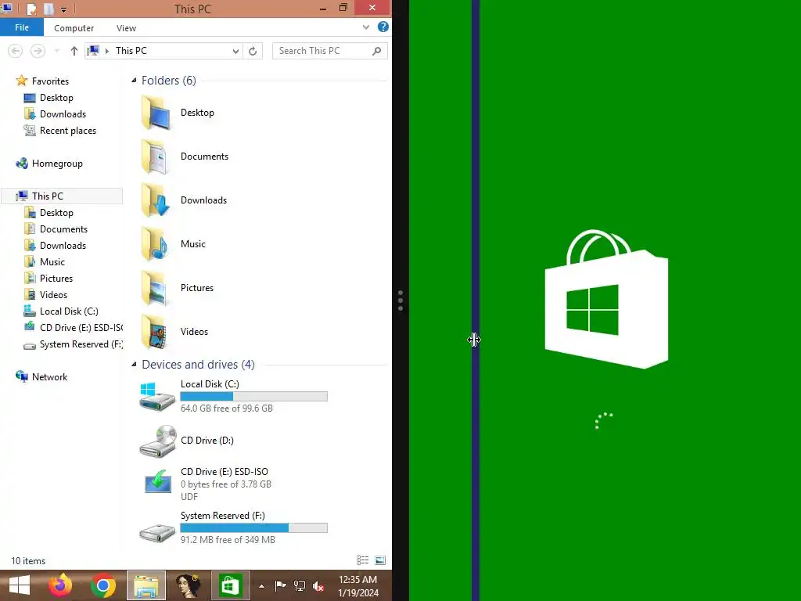Open the Desktop folder in Folders section

point(156,113)
